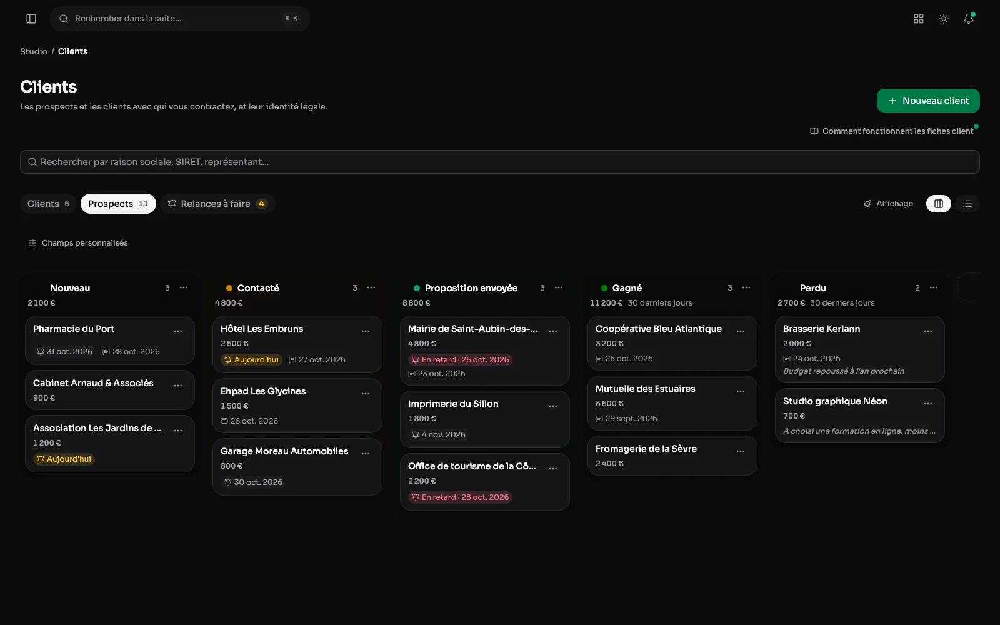The width and height of the screenshot is (1000, 625).
Task: Open Contacté column options menu
Action: [x=371, y=287]
